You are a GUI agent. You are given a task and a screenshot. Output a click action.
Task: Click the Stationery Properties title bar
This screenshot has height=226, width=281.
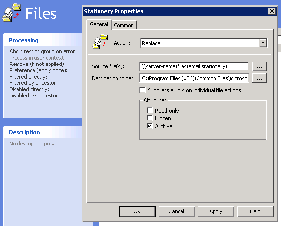click(x=180, y=11)
